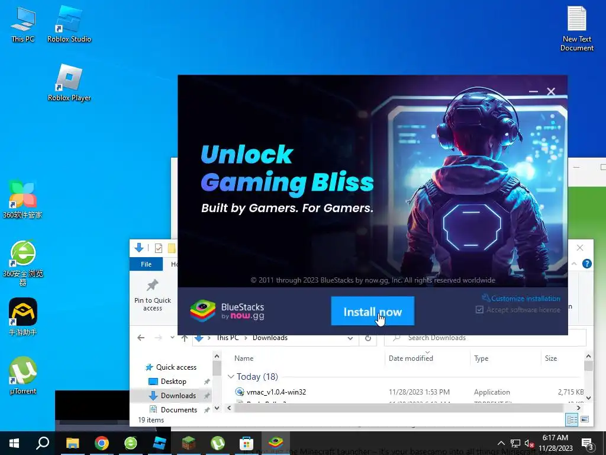
Task: Open File Explorer from taskbar
Action: 72,443
